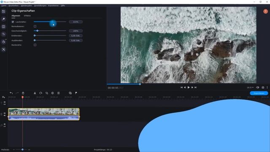Viewport: 270px width, 152px height.
Task: Open the Wiedergabe menu
Action: [x=26, y=5]
